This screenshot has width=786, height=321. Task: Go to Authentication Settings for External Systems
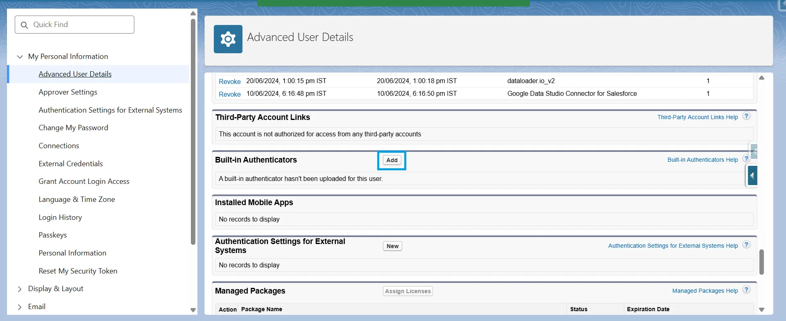[110, 110]
